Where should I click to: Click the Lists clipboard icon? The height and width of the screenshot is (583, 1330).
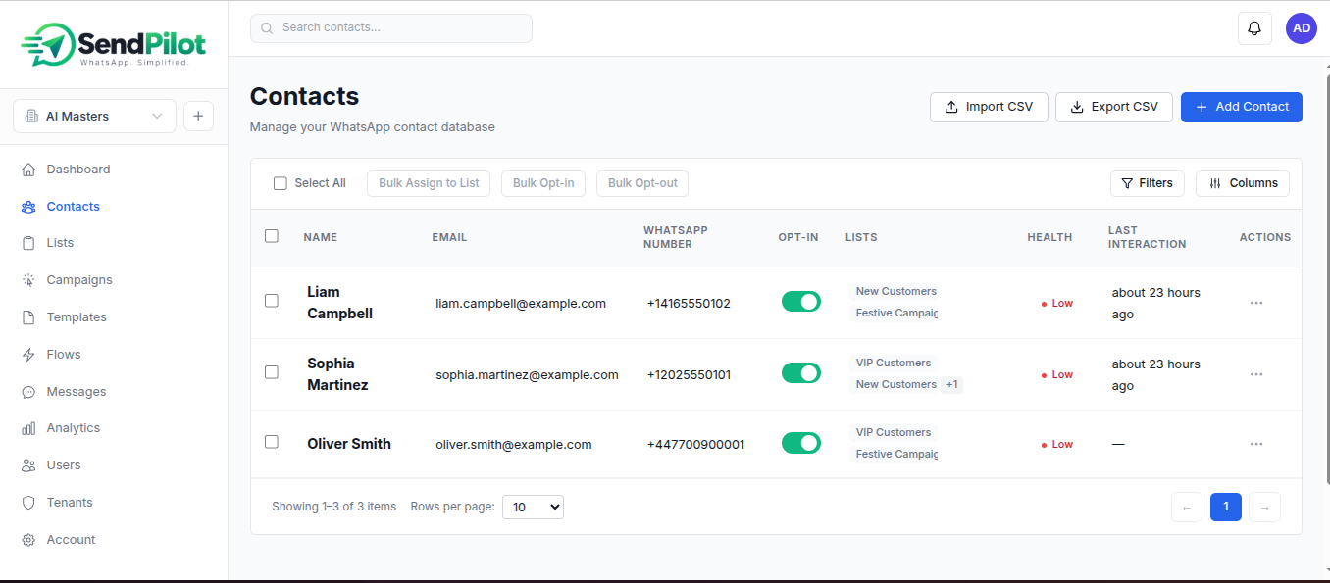click(x=28, y=243)
